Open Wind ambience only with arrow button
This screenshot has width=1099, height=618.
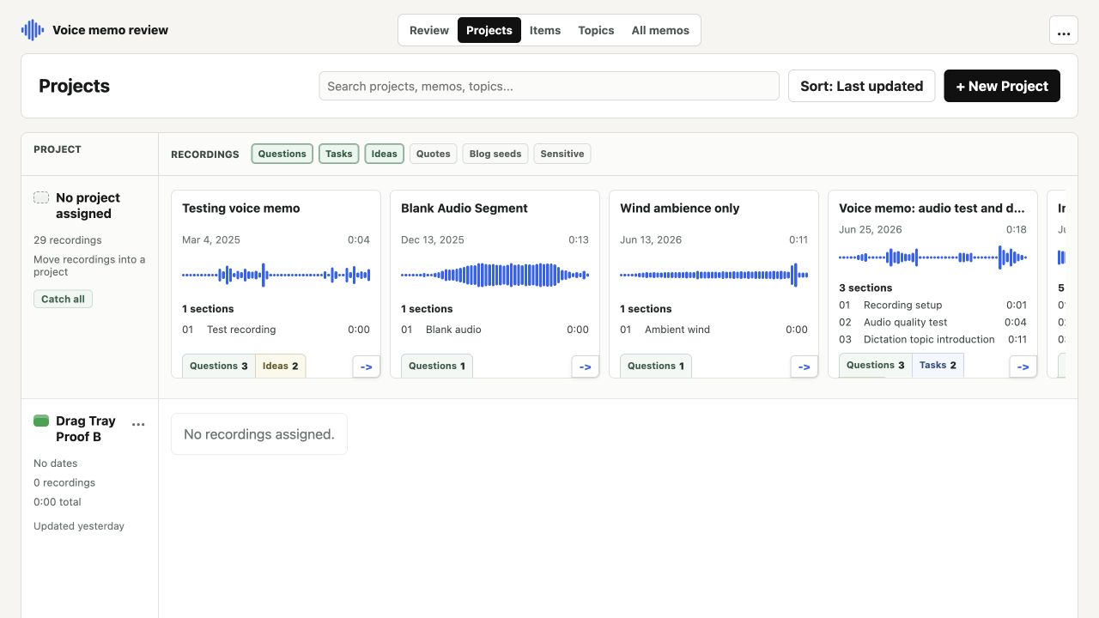805,367
